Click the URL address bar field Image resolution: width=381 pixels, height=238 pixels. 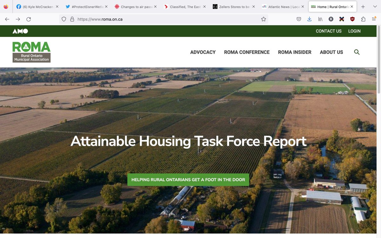(x=164, y=19)
